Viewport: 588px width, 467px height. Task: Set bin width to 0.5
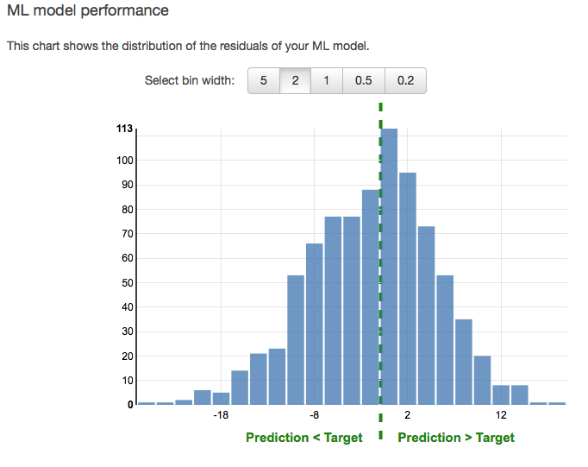pyautogui.click(x=363, y=81)
